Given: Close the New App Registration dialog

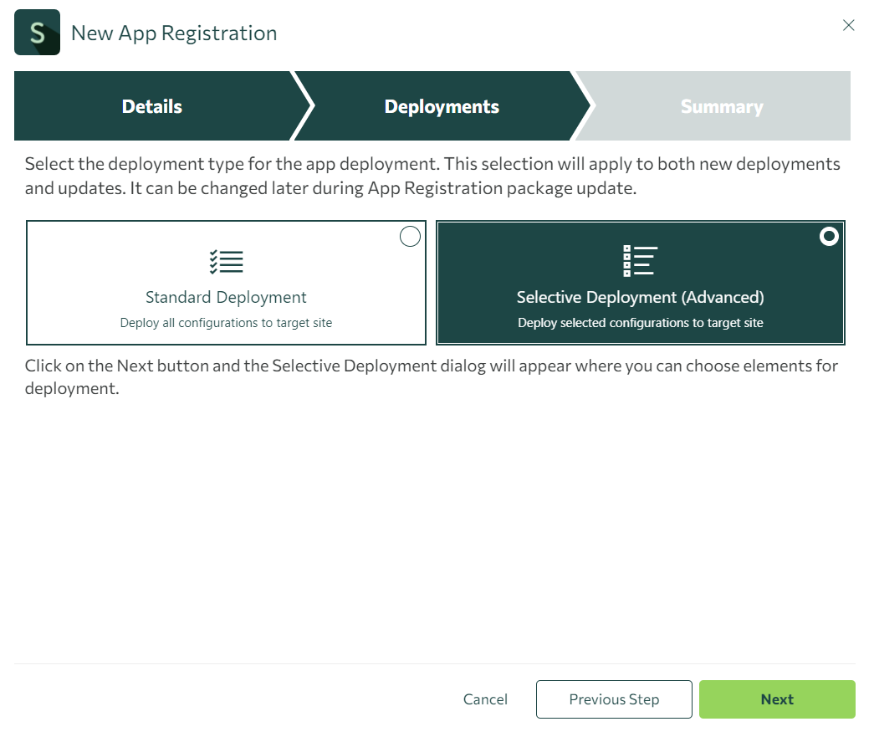Looking at the screenshot, I should pos(848,25).
